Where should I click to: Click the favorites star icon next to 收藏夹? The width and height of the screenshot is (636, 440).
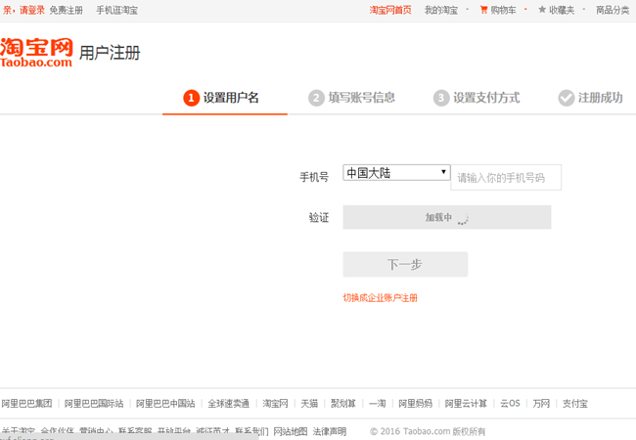pos(542,10)
